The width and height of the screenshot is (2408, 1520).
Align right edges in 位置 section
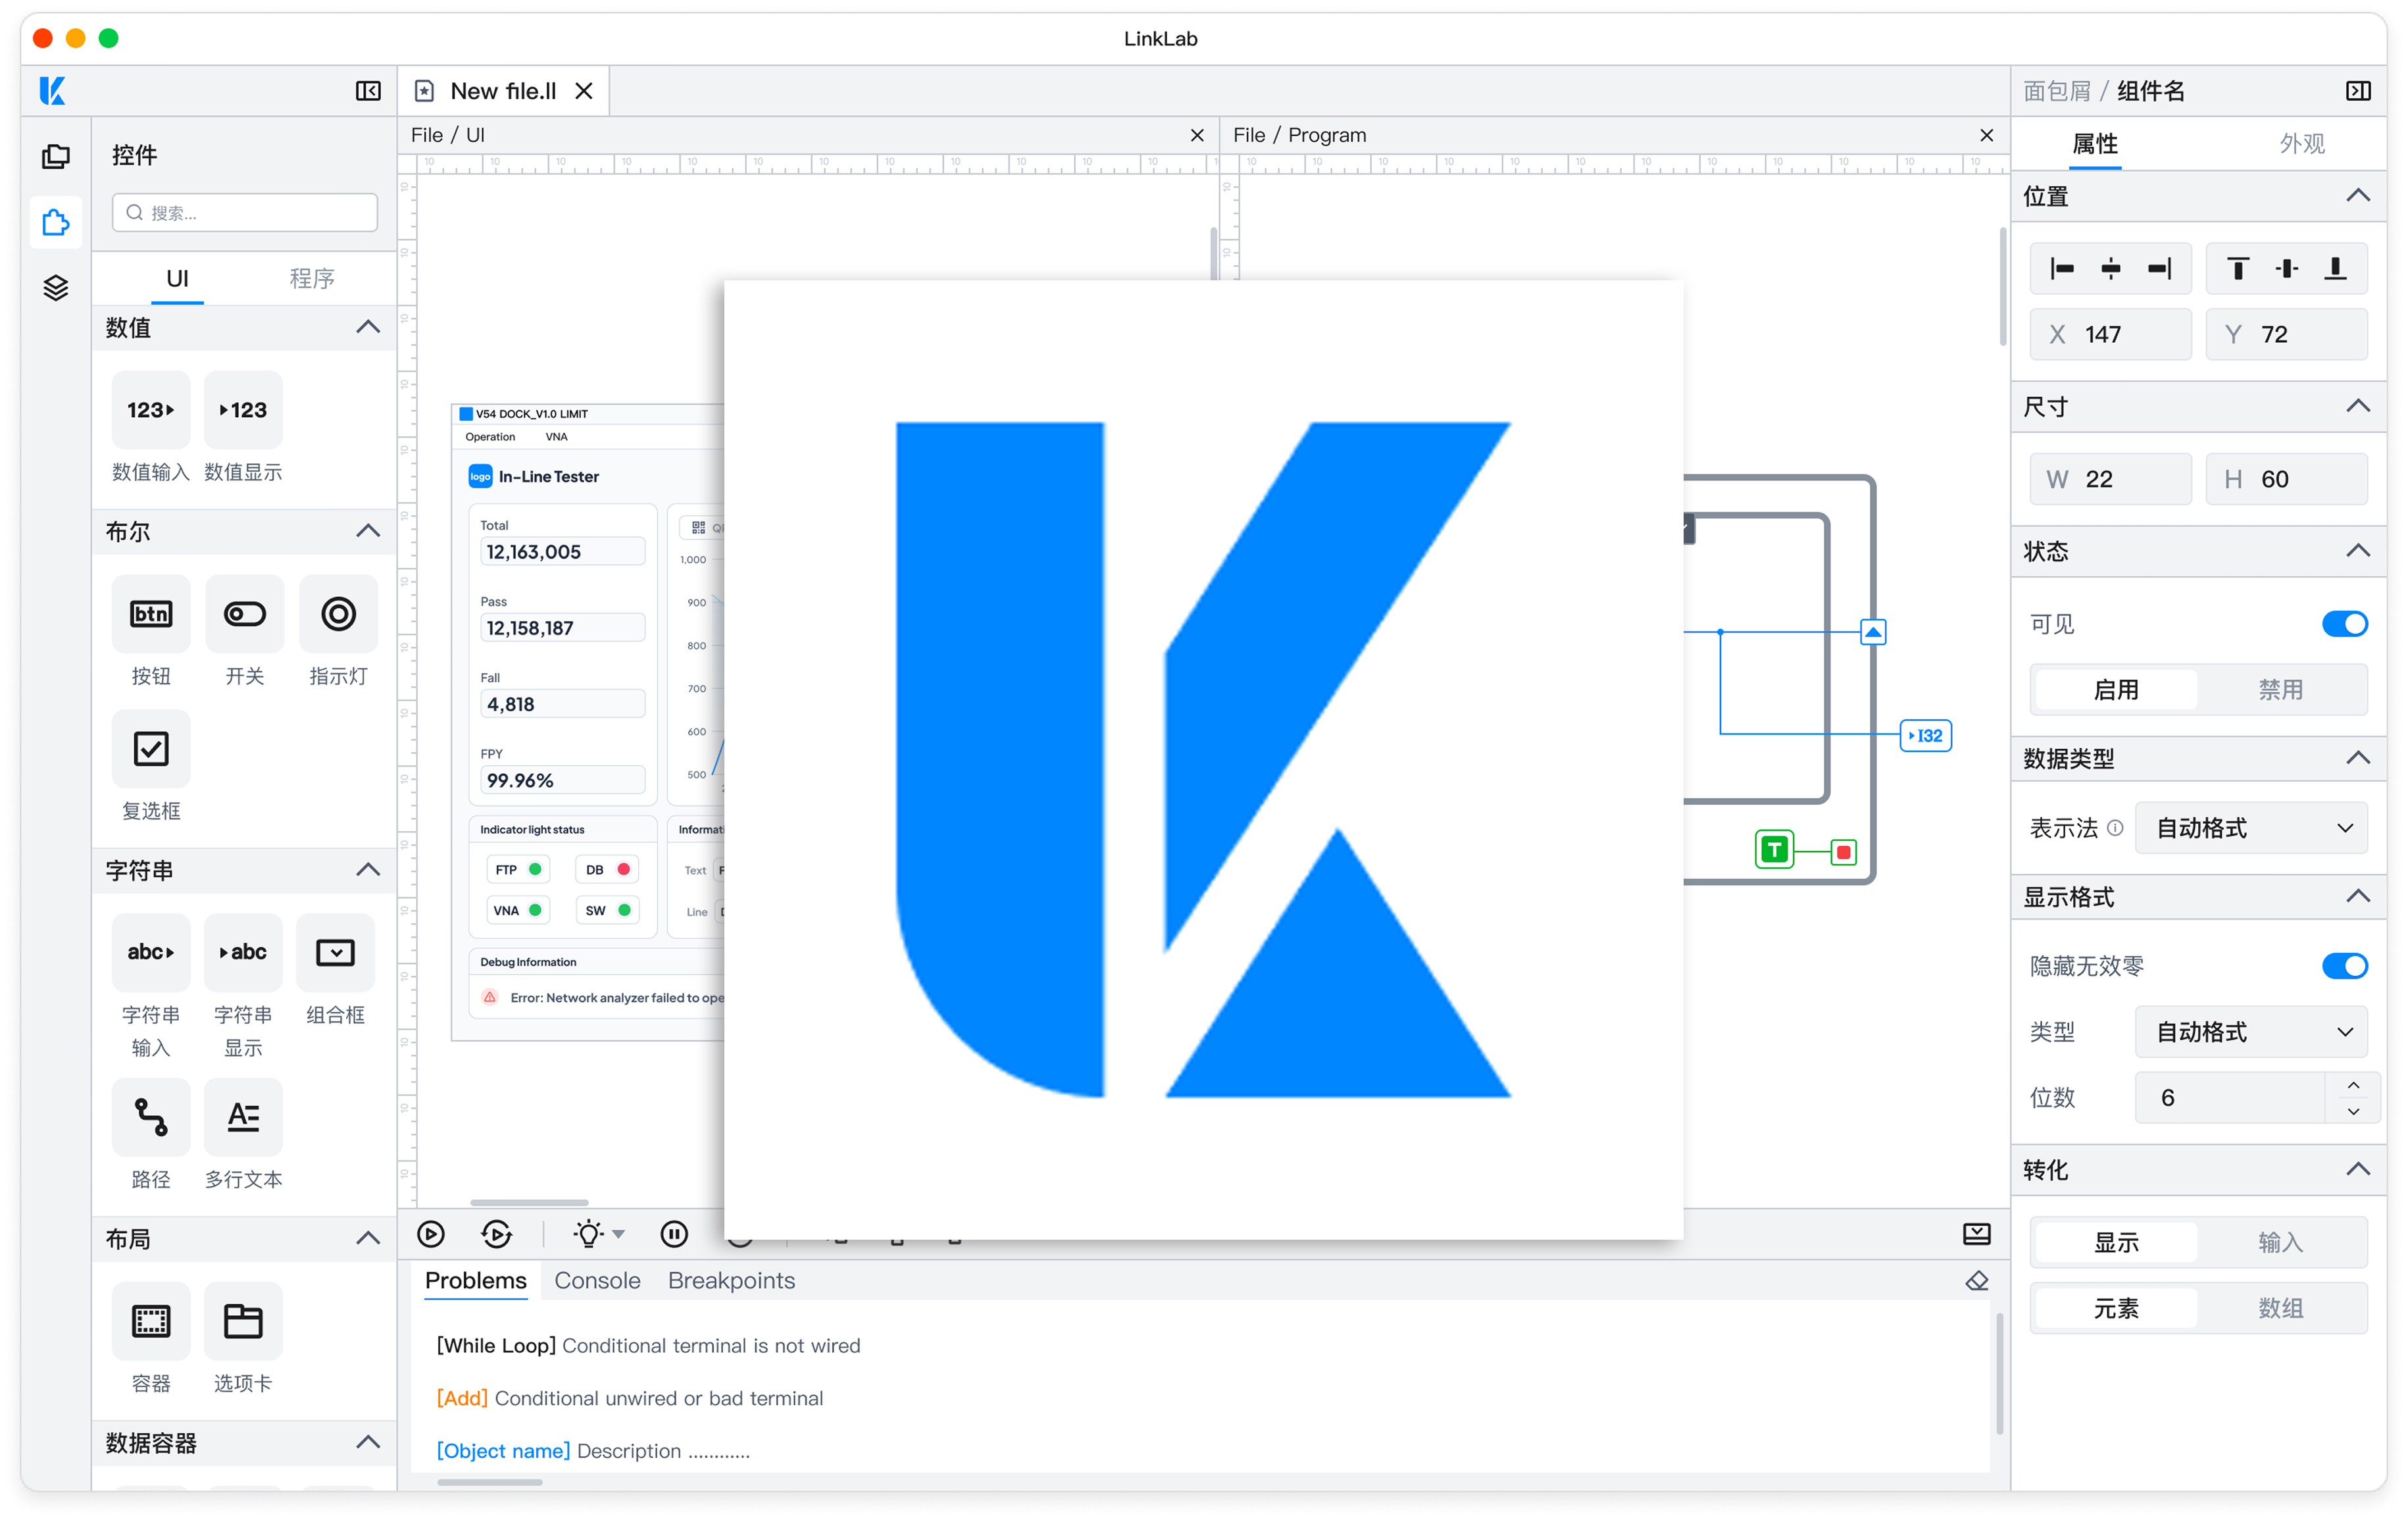[x=2160, y=268]
